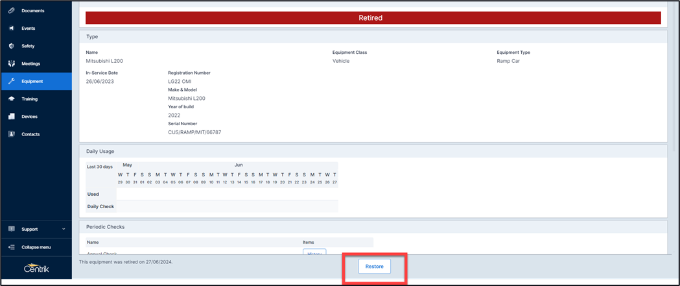Restore the retired equipment
680x286 pixels.
(x=374, y=267)
